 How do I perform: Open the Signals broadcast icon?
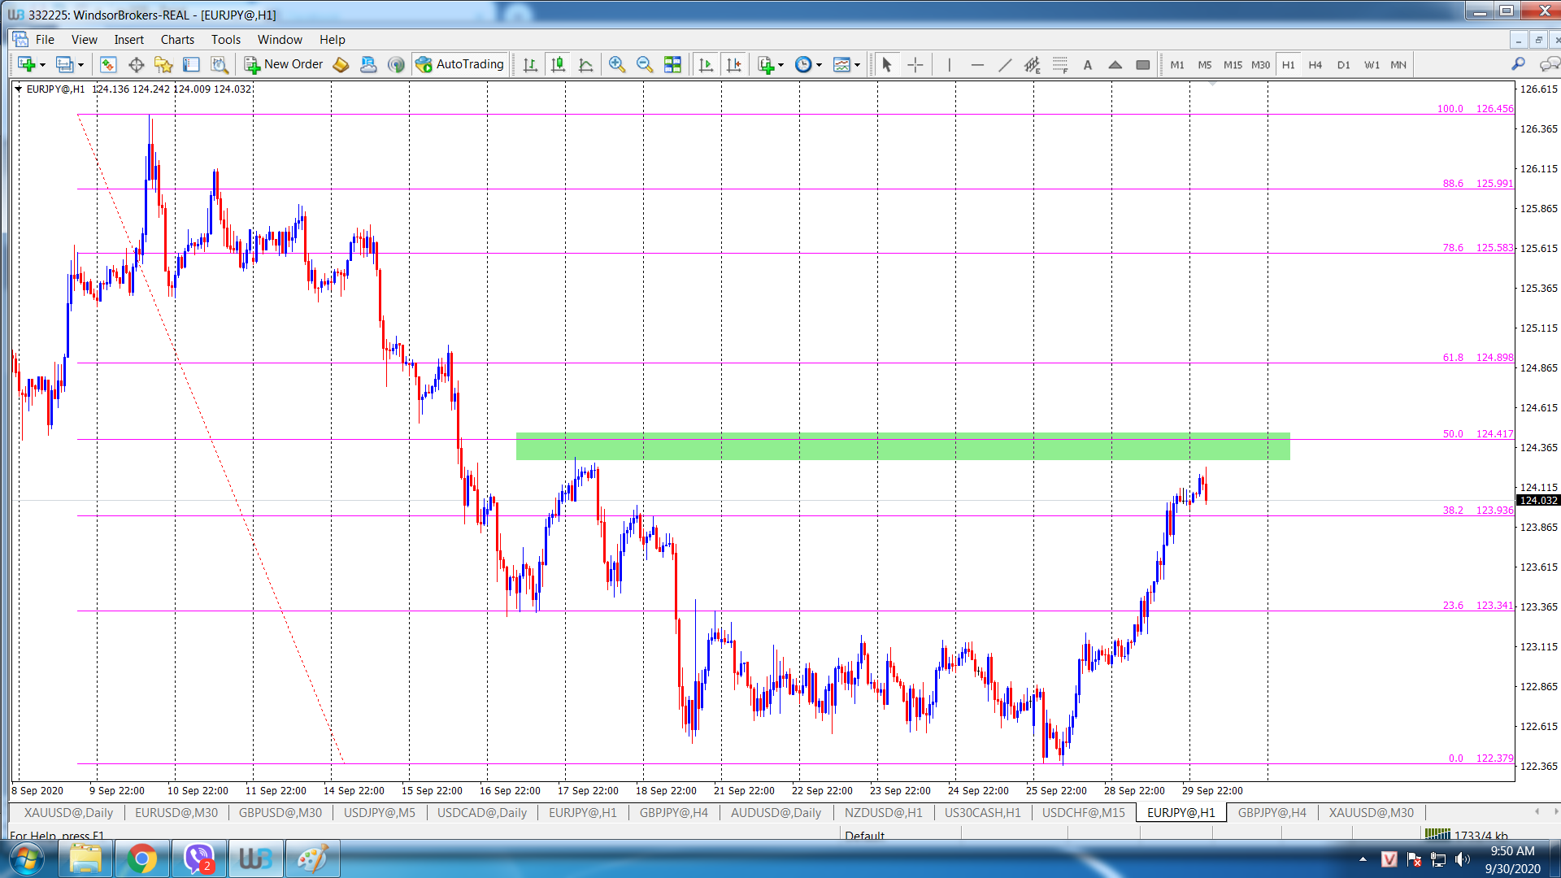396,64
